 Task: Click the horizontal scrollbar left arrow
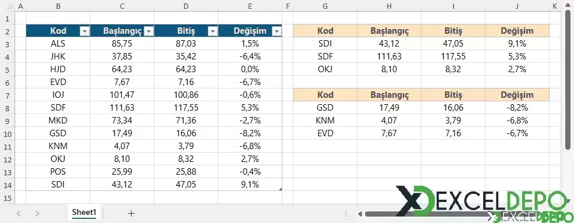point(360,214)
